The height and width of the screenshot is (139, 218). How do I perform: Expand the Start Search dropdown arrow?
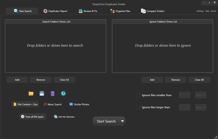coord(123,121)
